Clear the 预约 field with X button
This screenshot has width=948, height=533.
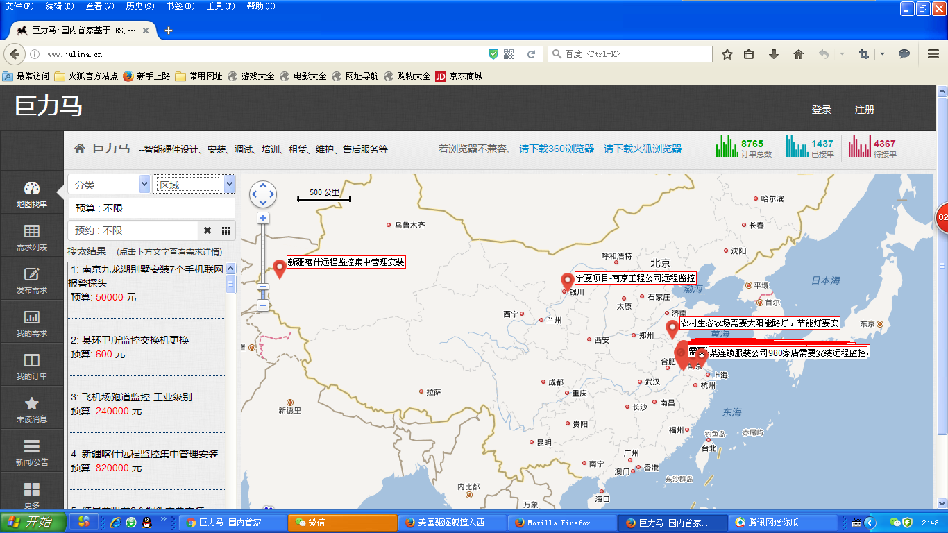coord(207,230)
